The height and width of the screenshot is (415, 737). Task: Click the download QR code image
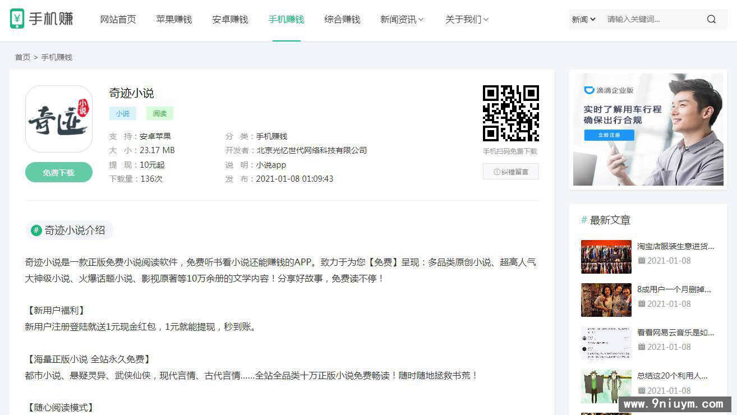[510, 113]
